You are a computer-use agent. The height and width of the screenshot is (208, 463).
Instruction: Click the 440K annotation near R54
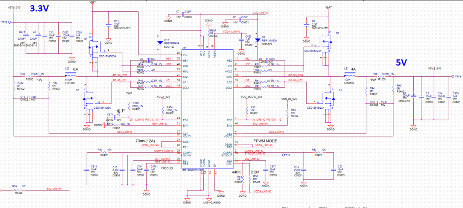coord(236,172)
